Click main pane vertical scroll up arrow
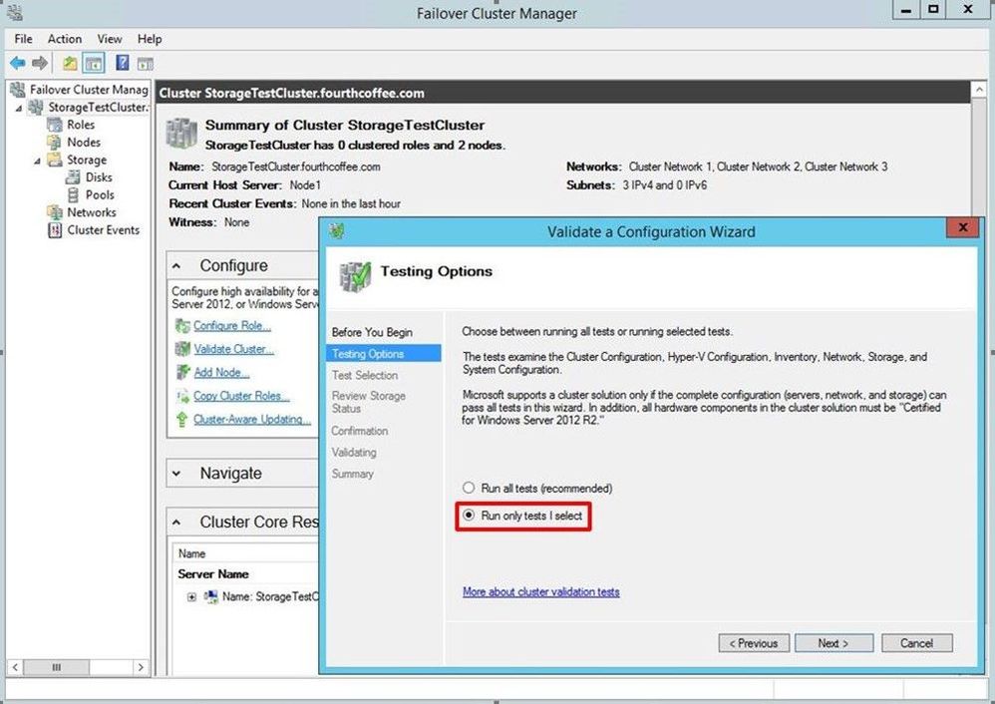The height and width of the screenshot is (704, 995). (x=978, y=90)
